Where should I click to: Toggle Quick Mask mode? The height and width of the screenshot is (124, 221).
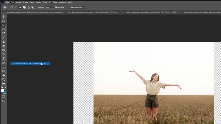click(4, 97)
